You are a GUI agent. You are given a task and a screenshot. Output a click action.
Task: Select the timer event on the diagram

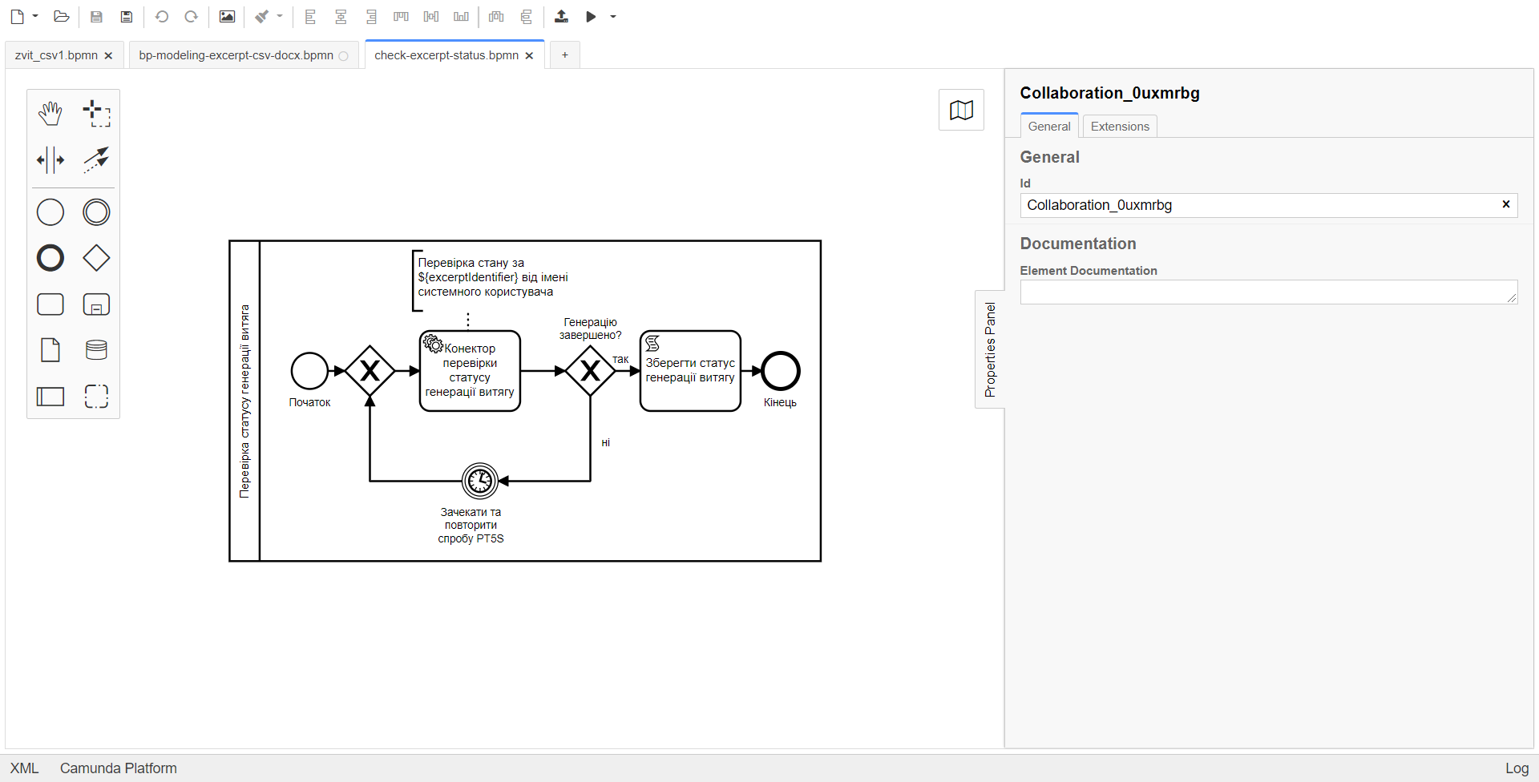pyautogui.click(x=479, y=481)
